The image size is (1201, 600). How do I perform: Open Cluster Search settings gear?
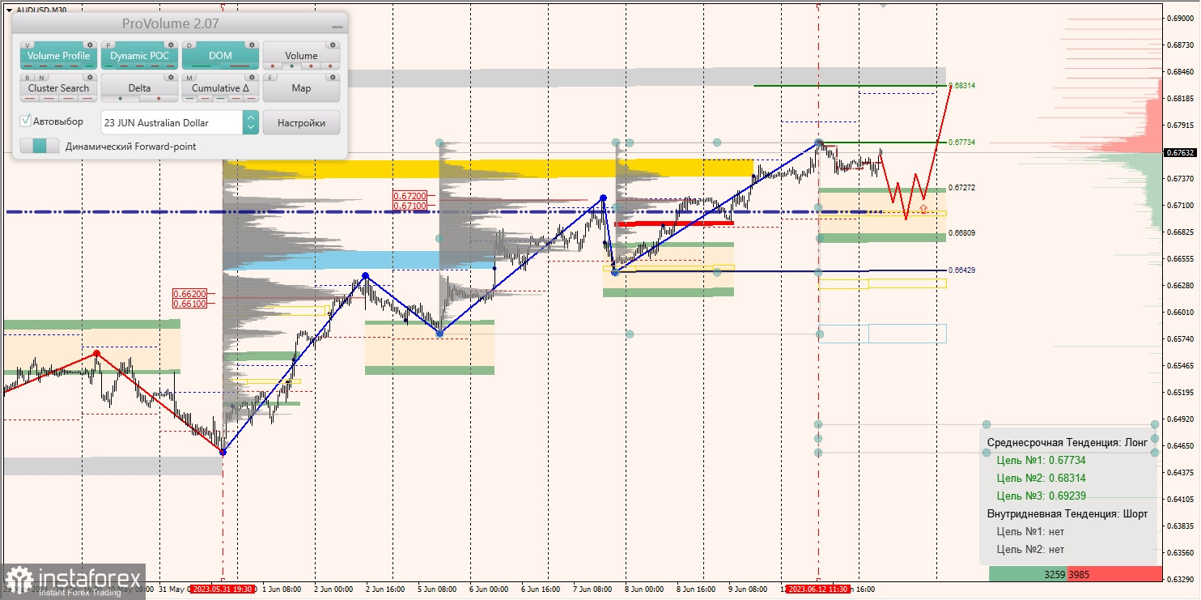[x=91, y=78]
